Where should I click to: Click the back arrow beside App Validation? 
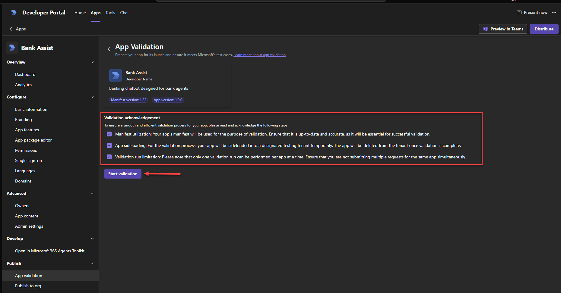109,49
